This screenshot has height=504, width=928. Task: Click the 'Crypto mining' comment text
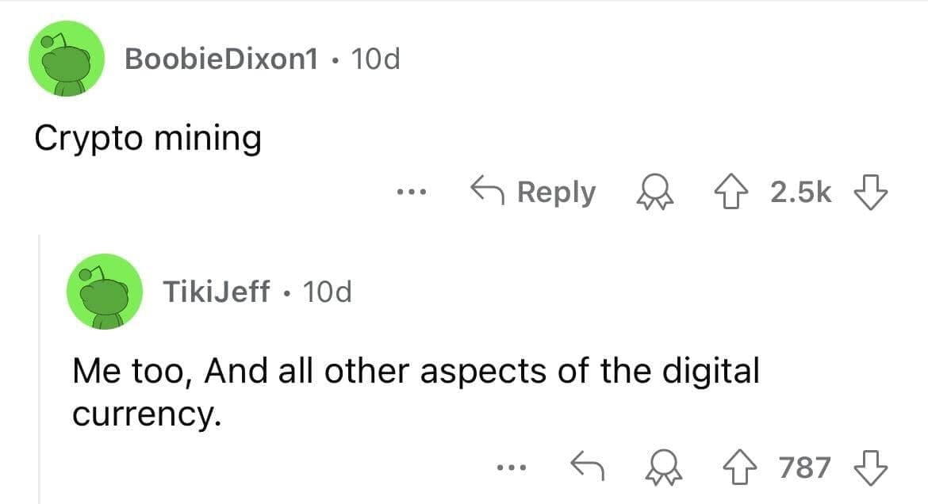148,139
